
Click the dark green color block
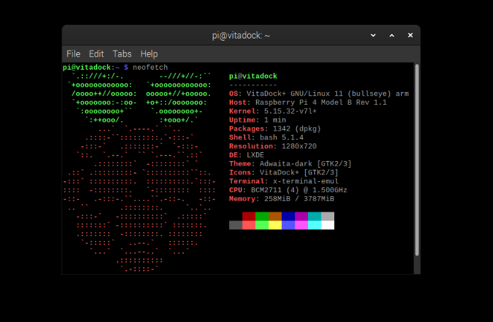[262, 216]
